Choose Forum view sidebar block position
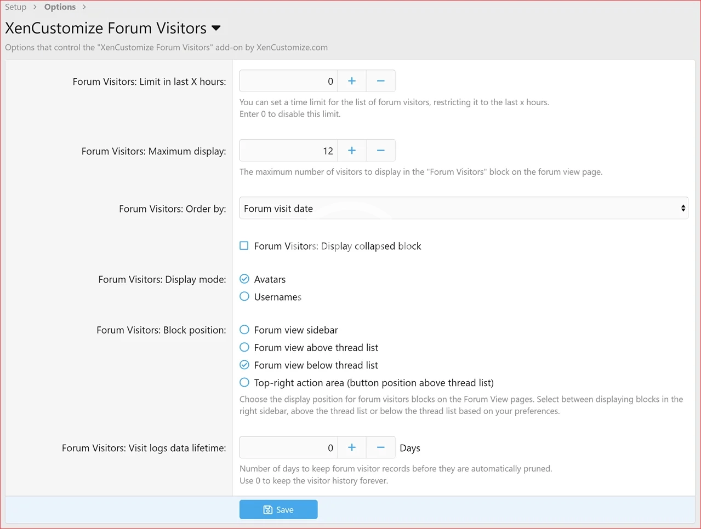 pyautogui.click(x=244, y=330)
